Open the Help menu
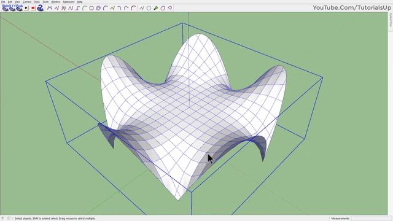Screen dimensions: 393x221 (80, 2)
